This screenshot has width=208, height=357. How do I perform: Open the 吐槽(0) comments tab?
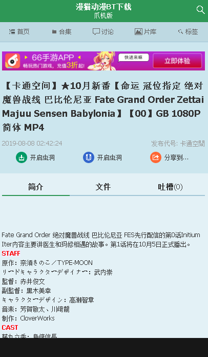pos(171,187)
